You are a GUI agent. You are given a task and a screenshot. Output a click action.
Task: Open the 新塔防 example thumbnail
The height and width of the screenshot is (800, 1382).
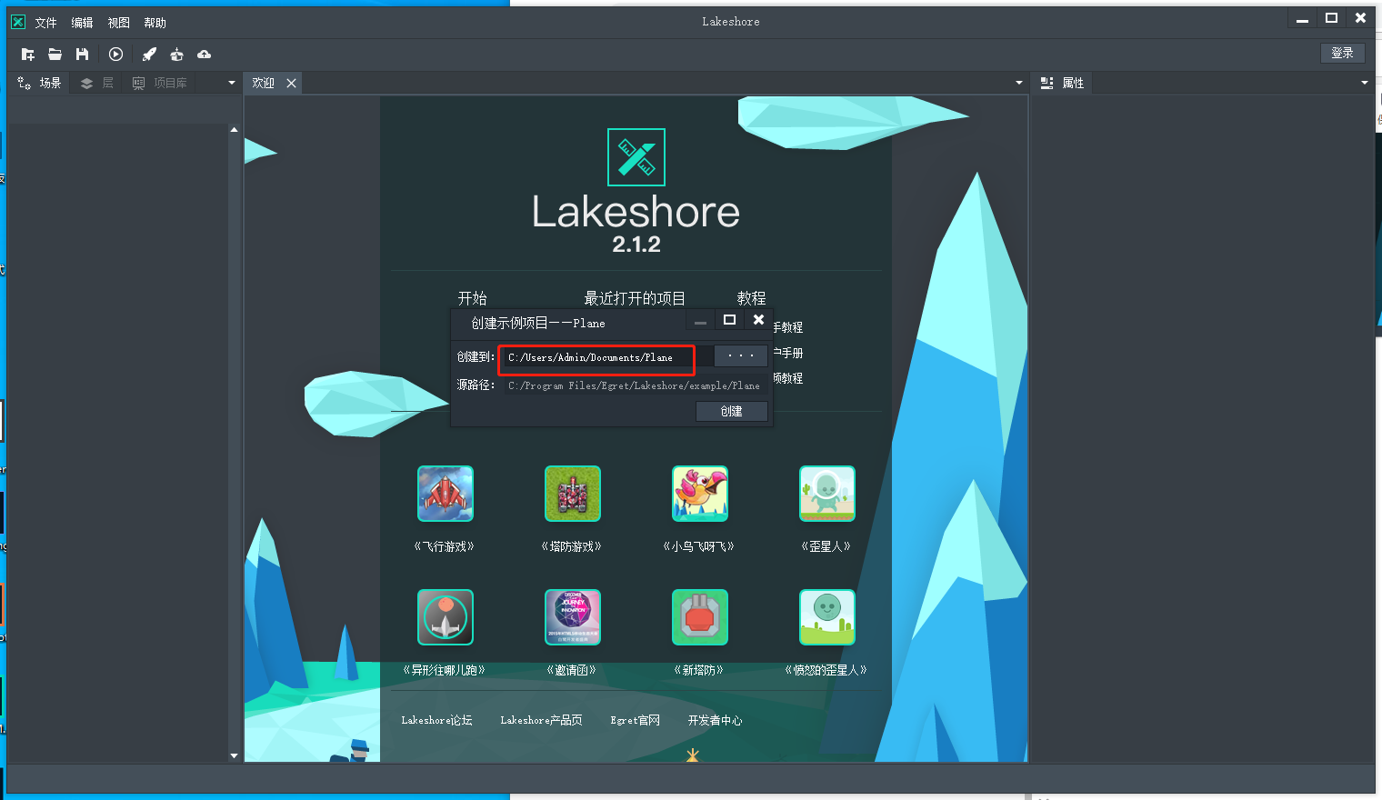[700, 617]
